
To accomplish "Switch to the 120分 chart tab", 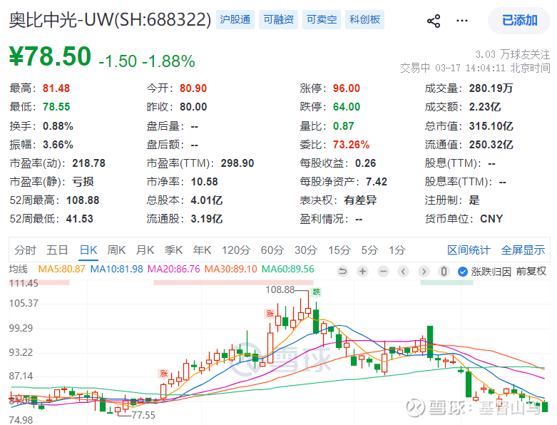I will [236, 250].
